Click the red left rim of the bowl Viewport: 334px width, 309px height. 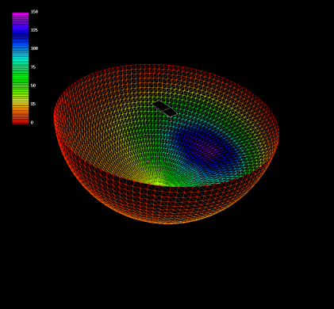click(x=57, y=116)
